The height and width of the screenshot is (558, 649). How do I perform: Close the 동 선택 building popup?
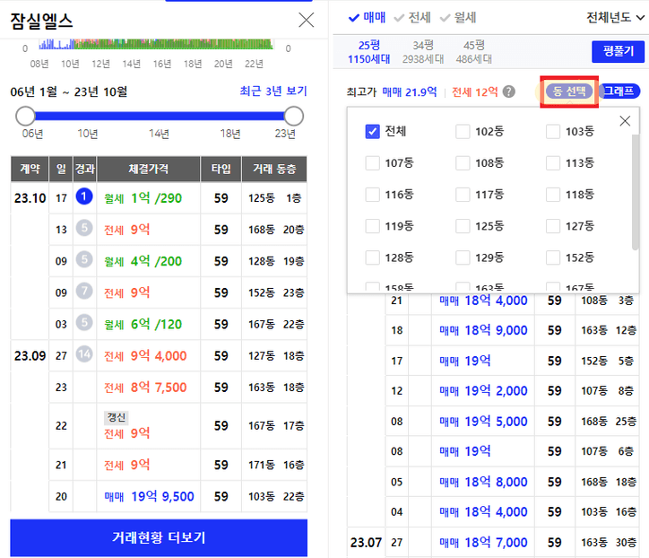[625, 121]
